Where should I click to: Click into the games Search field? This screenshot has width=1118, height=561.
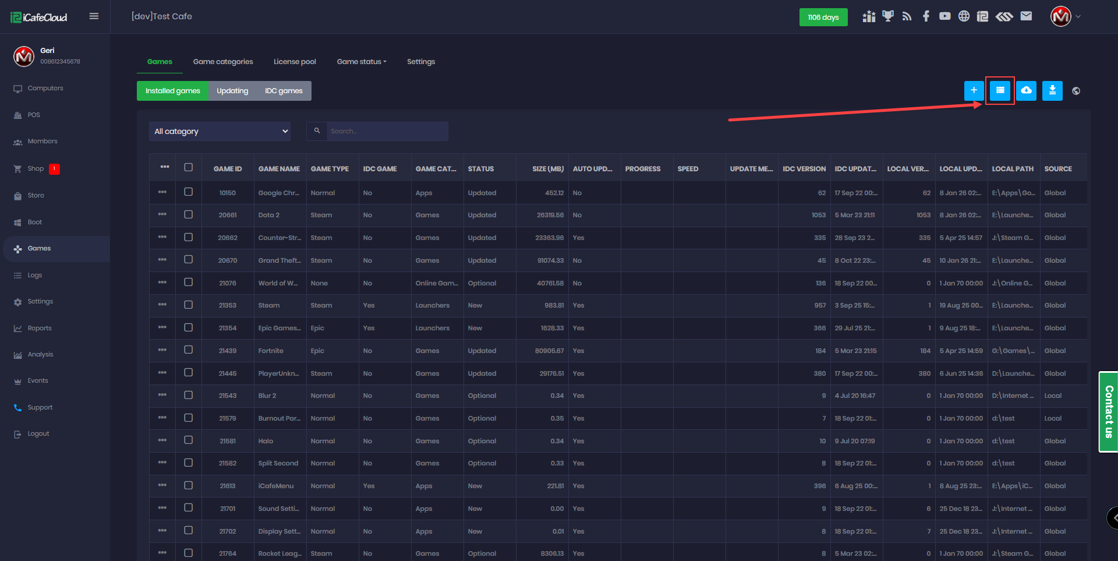pyautogui.click(x=387, y=131)
